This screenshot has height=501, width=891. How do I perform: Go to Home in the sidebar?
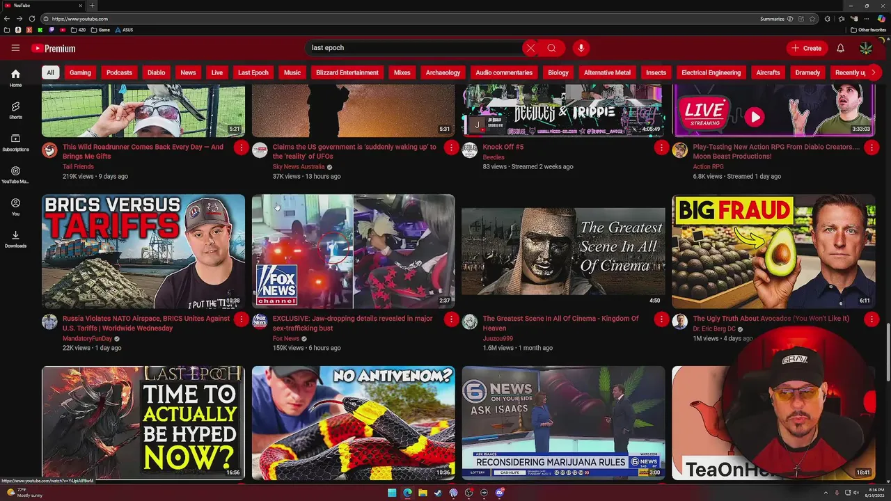(x=15, y=78)
